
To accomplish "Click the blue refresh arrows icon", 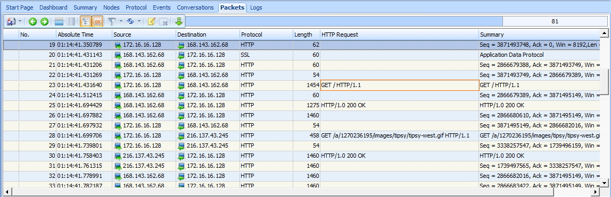I will pyautogui.click(x=130, y=22).
